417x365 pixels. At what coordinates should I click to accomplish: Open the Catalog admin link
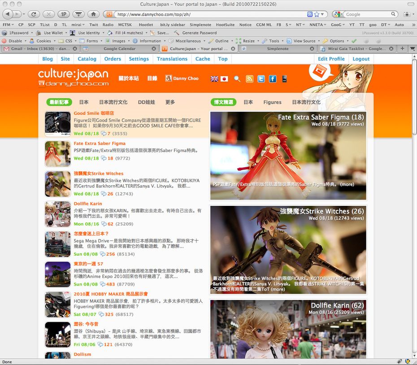point(87,59)
